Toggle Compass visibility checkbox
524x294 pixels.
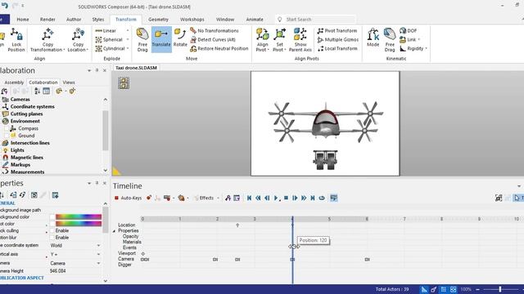click(x=7, y=128)
